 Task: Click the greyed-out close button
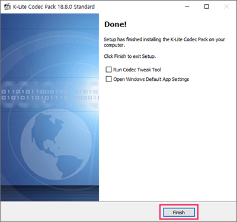pos(226,6)
